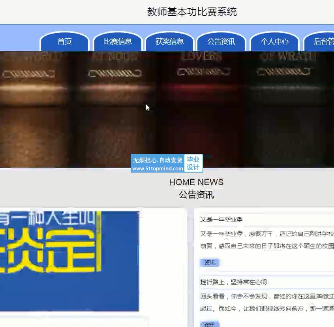This screenshot has height=327, width=334.
Task: Open the news titled 挫折路上，坚持常在心间
Action: point(233,282)
